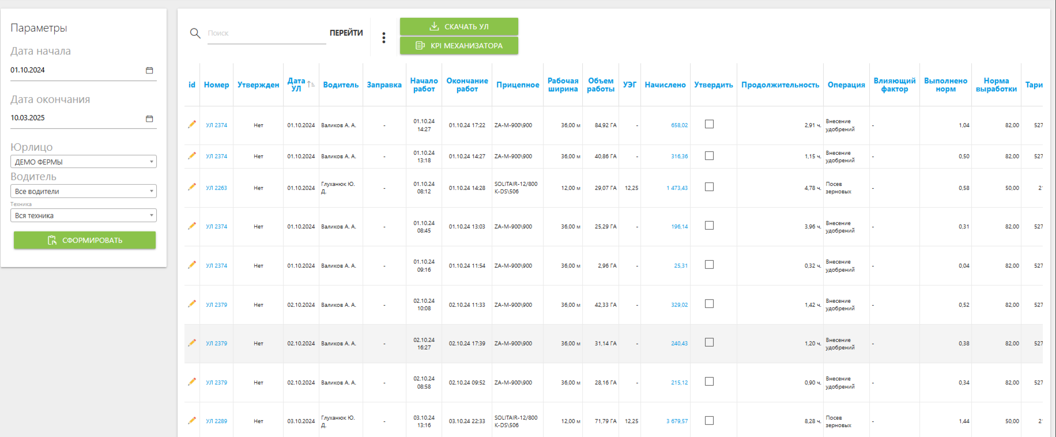Open calendar picker for Дата окончания
This screenshot has height=437, width=1056.
[x=149, y=119]
